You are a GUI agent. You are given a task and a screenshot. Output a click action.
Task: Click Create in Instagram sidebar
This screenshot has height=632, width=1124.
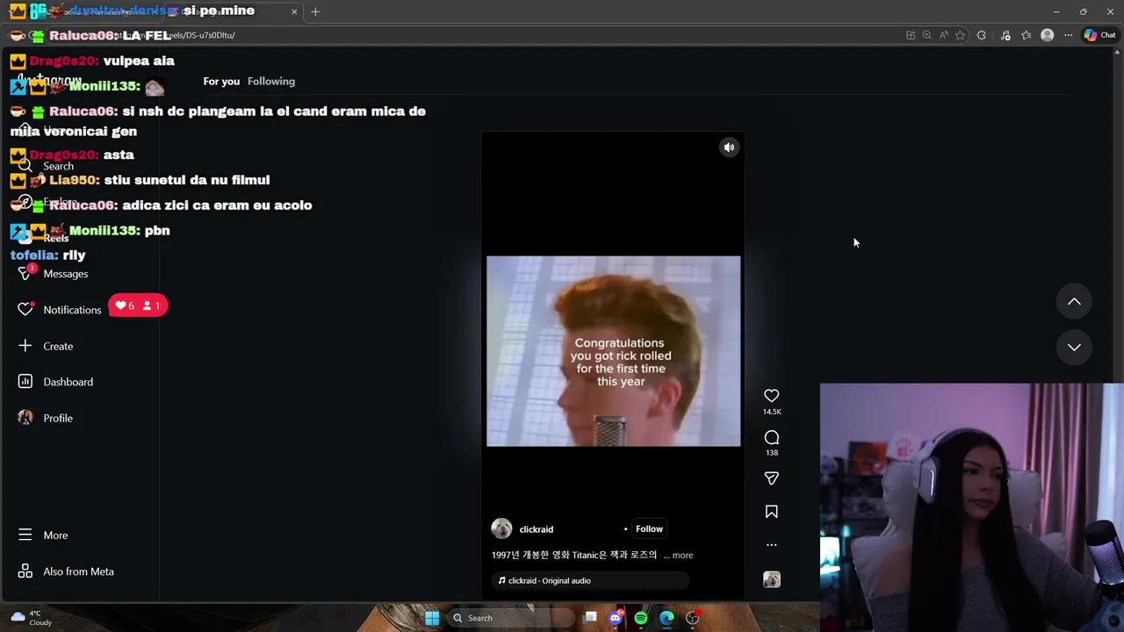[58, 346]
